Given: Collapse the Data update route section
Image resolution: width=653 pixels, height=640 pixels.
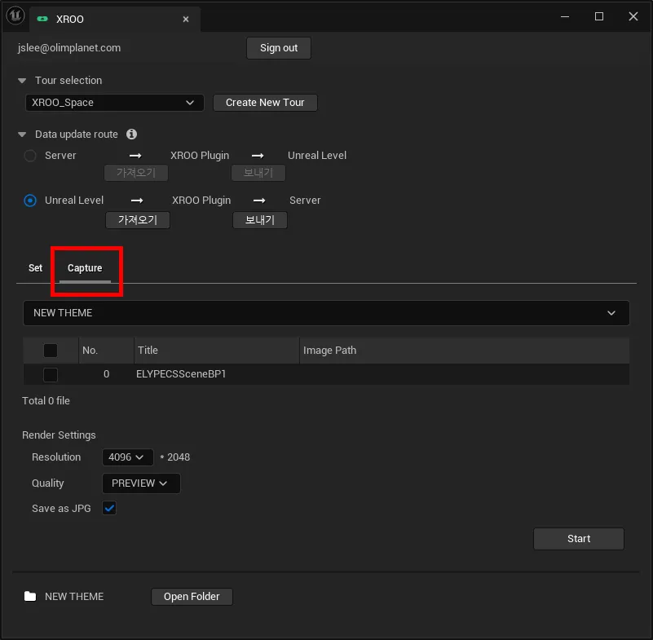Looking at the screenshot, I should [x=22, y=134].
